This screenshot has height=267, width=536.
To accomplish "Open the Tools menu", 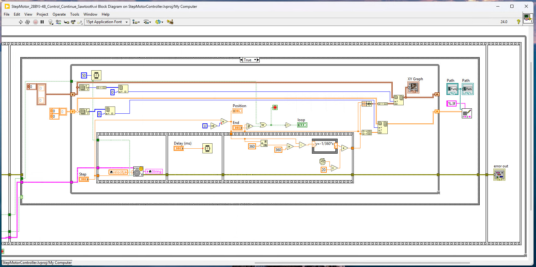I will [74, 14].
